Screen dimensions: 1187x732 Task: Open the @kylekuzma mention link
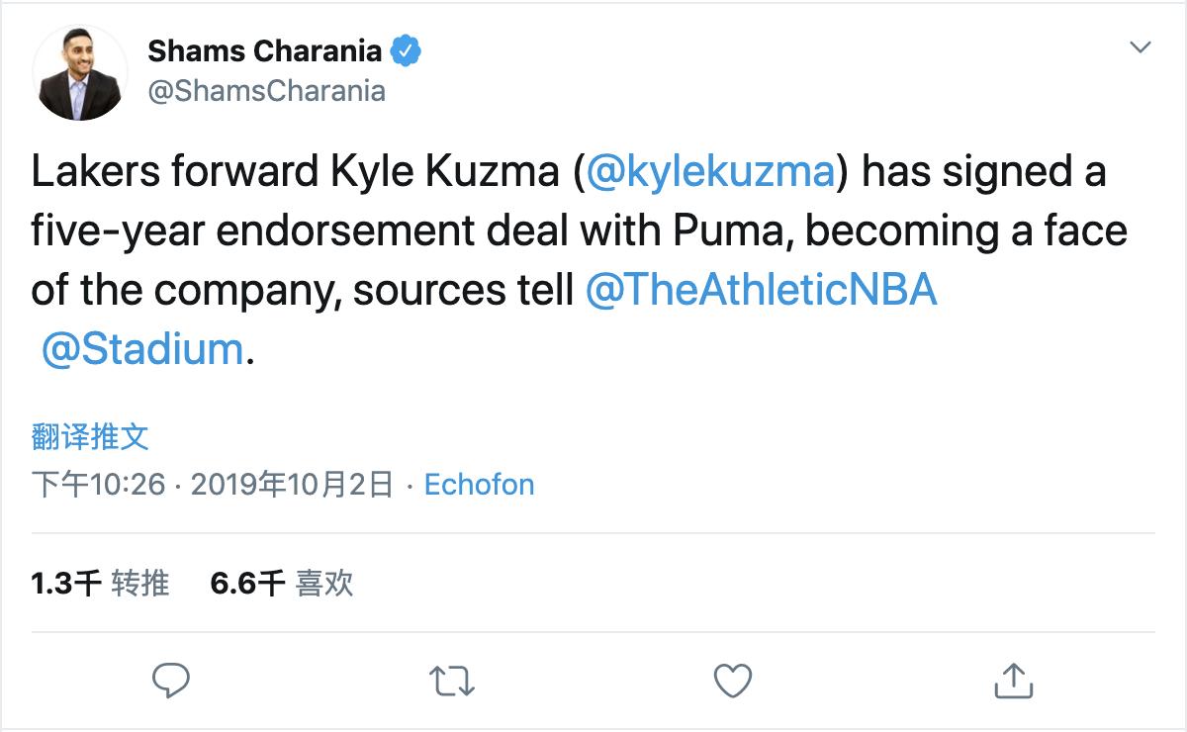(x=709, y=172)
